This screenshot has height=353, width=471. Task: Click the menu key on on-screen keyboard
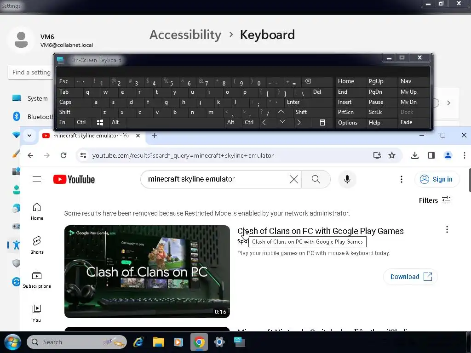click(322, 122)
